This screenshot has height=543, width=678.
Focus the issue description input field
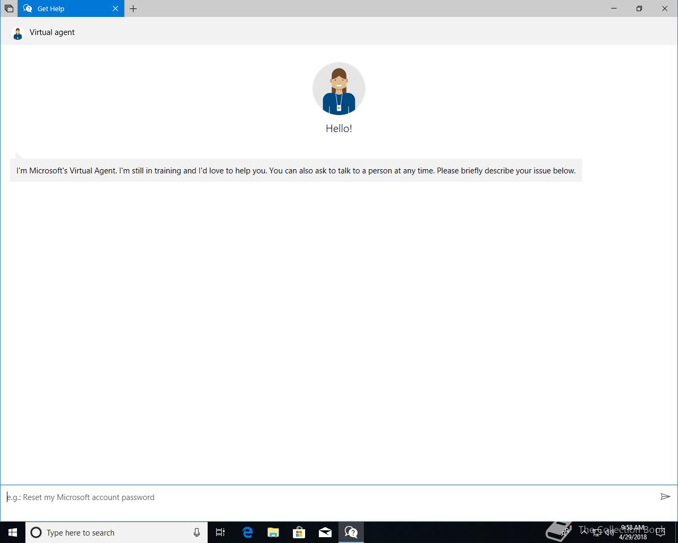point(328,497)
